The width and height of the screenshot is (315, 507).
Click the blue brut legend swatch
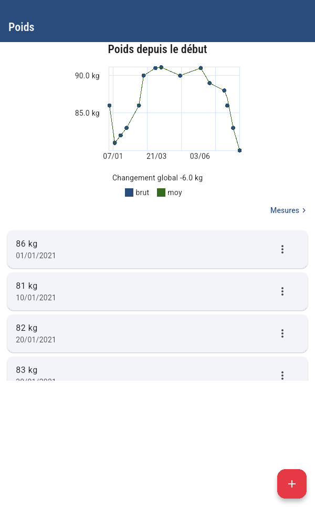coord(129,192)
